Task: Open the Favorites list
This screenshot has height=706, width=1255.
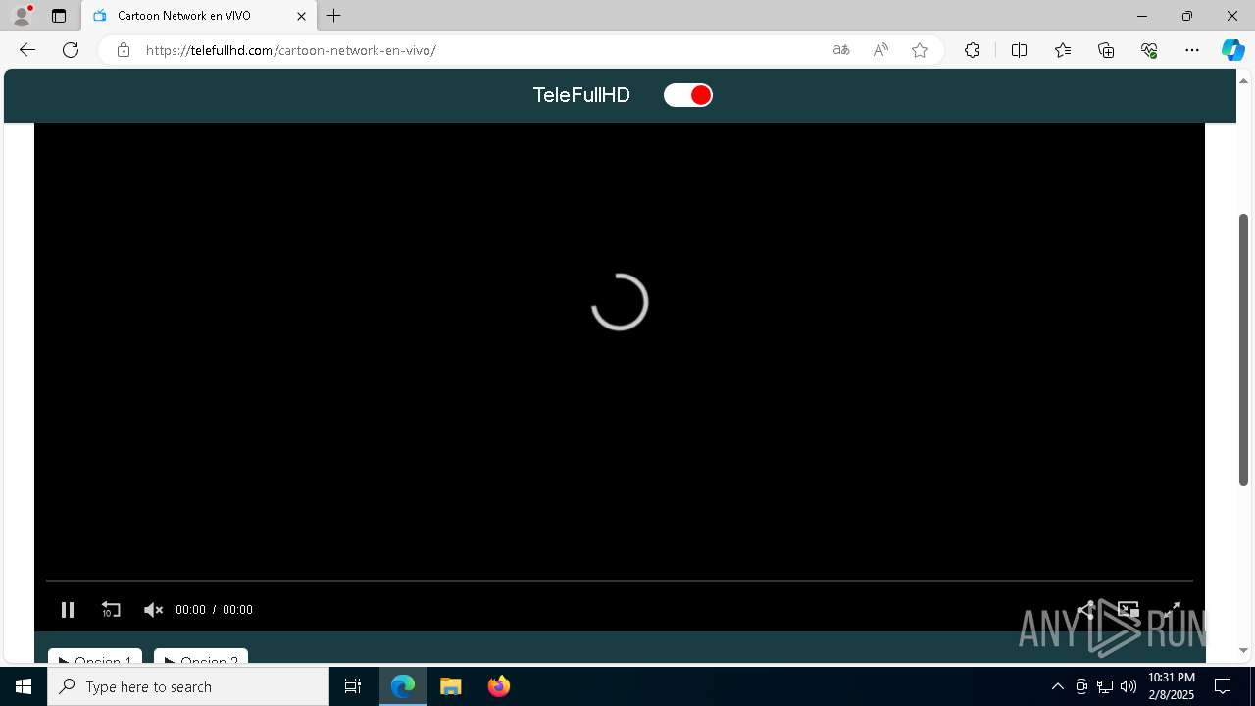Action: tap(1063, 50)
